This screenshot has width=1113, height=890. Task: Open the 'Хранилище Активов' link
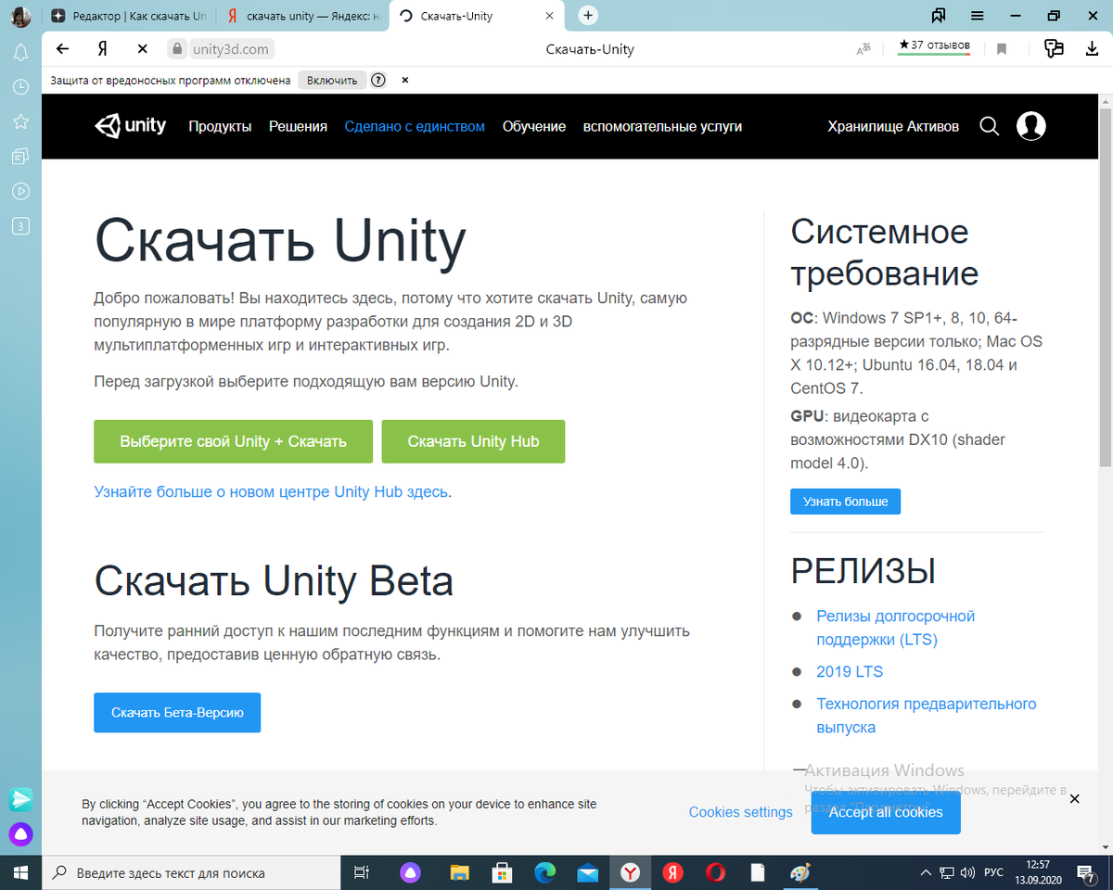coord(893,126)
